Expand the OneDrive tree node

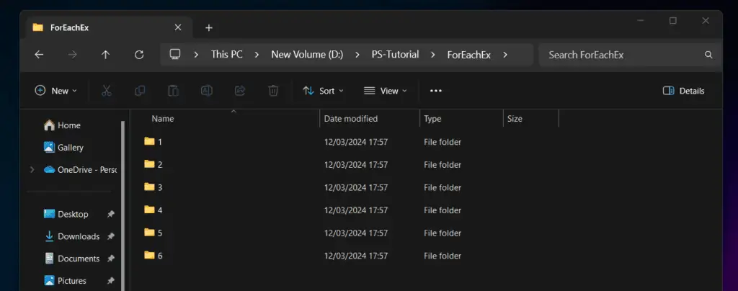point(32,170)
